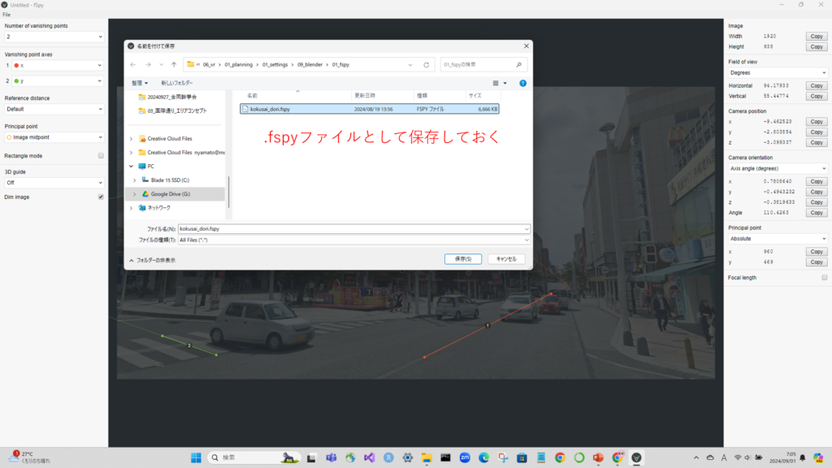Copy the Horizontal field of view value
Viewport: 832px width, 468px height.
pyautogui.click(x=816, y=85)
